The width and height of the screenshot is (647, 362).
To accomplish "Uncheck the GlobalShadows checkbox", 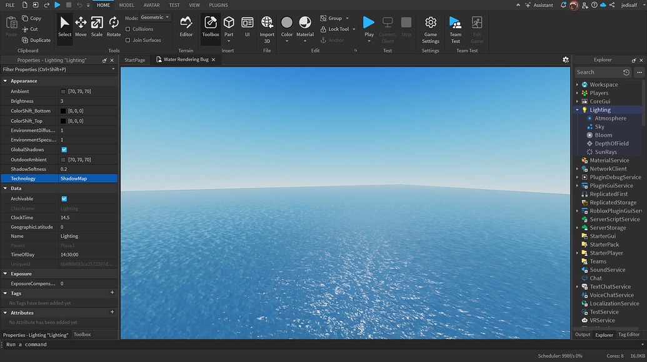I will pyautogui.click(x=64, y=150).
